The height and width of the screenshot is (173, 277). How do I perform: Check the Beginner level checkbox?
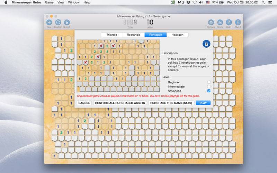coord(209,82)
